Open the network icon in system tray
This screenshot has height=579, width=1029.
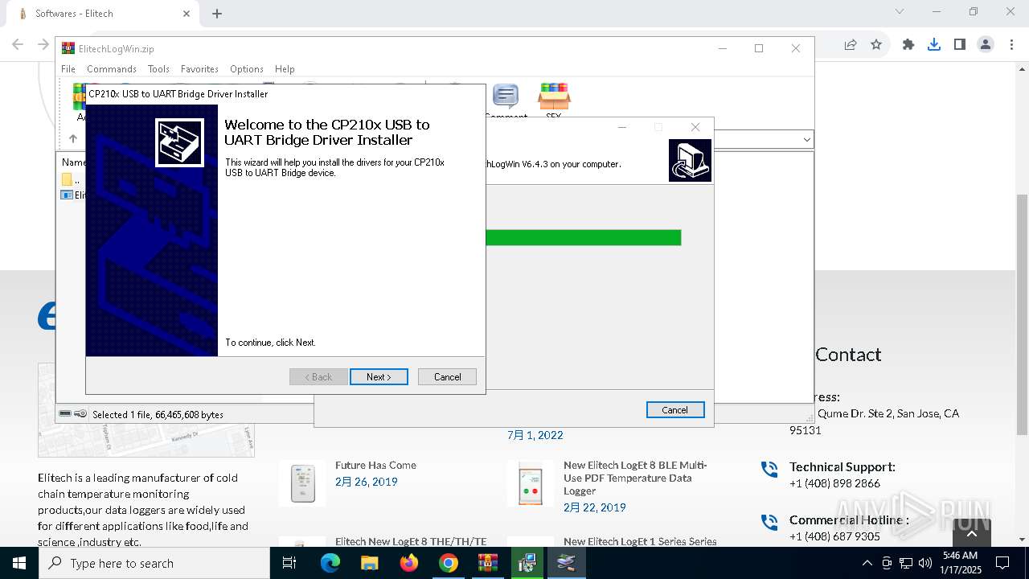point(906,563)
